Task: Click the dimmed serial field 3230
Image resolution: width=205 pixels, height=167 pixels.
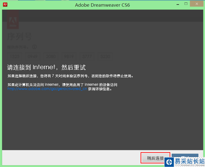Action: coord(105,56)
